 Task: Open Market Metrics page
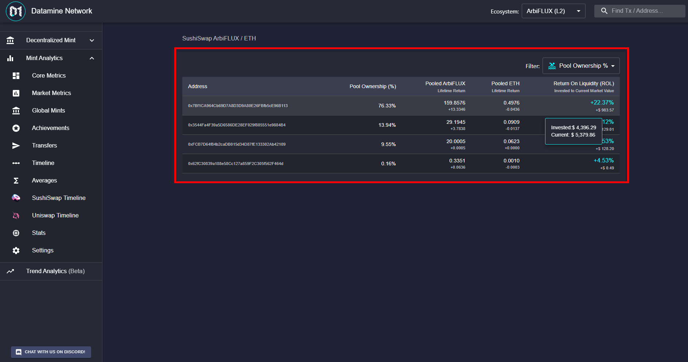[x=51, y=93]
